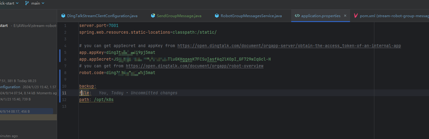Click line number 1 in the gutter
Screen dimensions: 429x139
coord(65,25)
